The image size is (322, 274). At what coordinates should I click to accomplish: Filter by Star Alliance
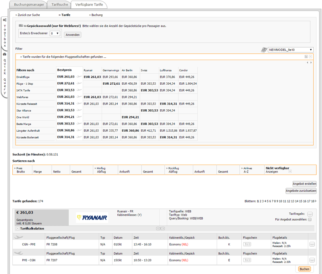(24, 111)
